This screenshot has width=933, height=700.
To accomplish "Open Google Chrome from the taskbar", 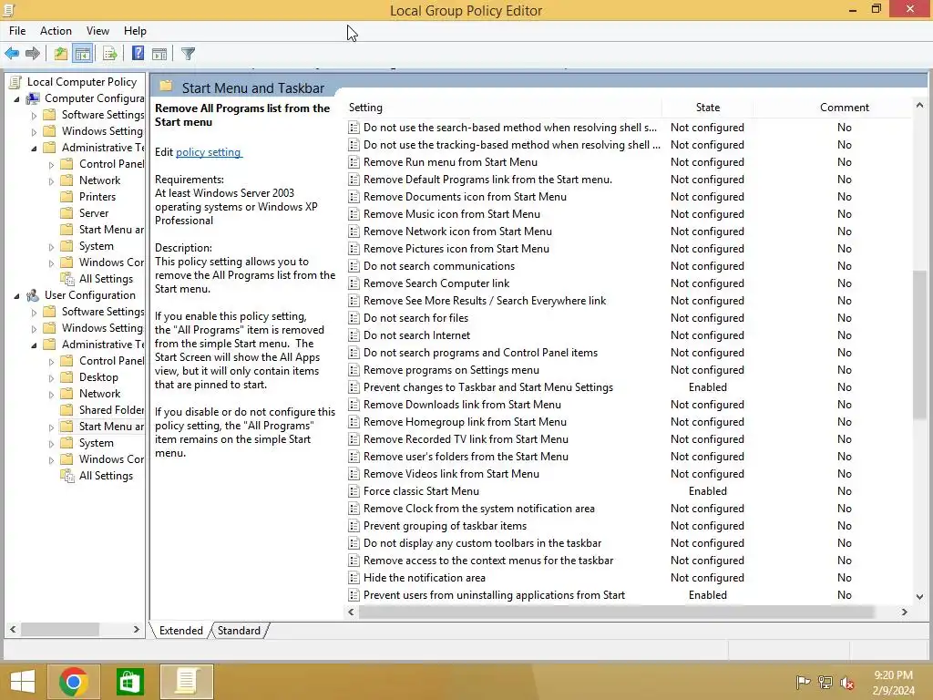I will click(x=74, y=682).
